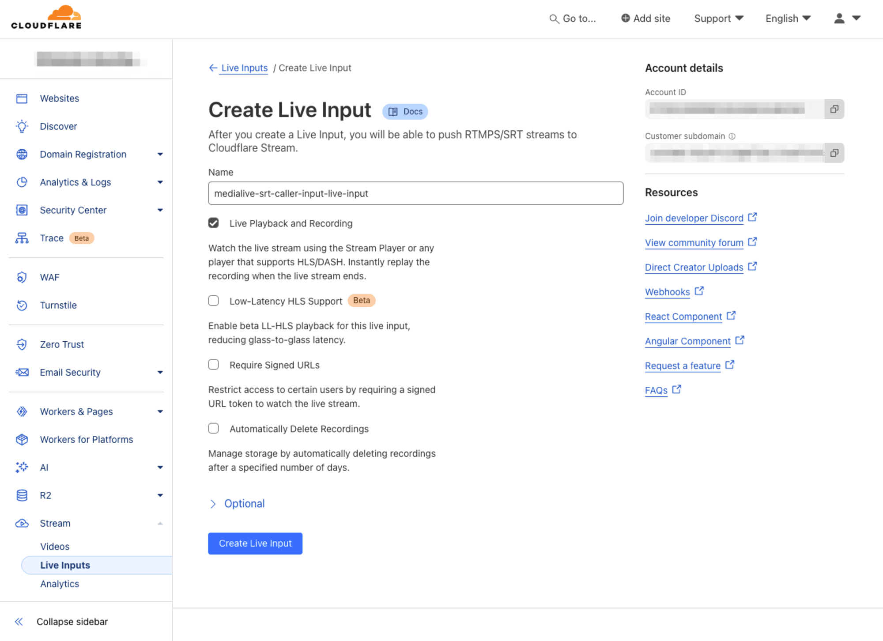Expand the R2 submenu arrow

[160, 495]
